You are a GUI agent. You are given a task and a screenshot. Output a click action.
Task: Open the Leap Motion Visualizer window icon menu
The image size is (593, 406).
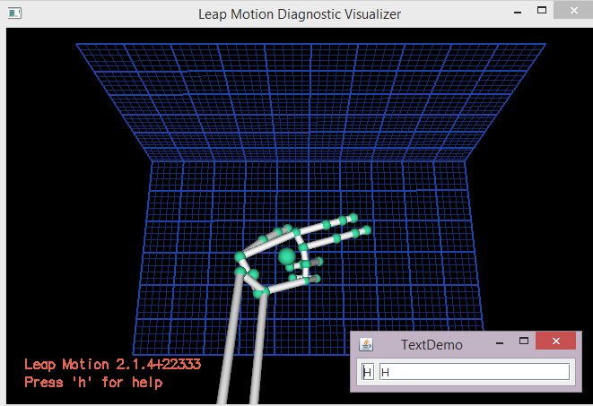click(x=14, y=13)
